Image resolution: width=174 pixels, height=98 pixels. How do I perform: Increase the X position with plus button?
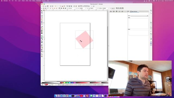pyautogui.click(x=77, y=8)
